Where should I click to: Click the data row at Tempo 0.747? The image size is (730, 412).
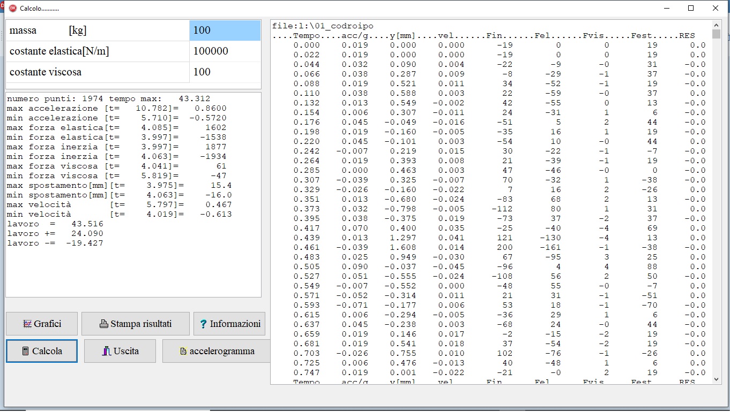pos(500,373)
